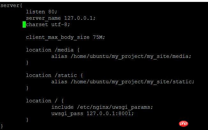Click the '127.0.0.1:8001;' address
The image size is (208, 130).
pos(110,113)
